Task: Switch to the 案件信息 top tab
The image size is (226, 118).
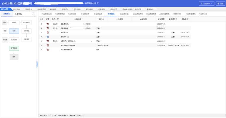Action: pyautogui.click(x=89, y=9)
